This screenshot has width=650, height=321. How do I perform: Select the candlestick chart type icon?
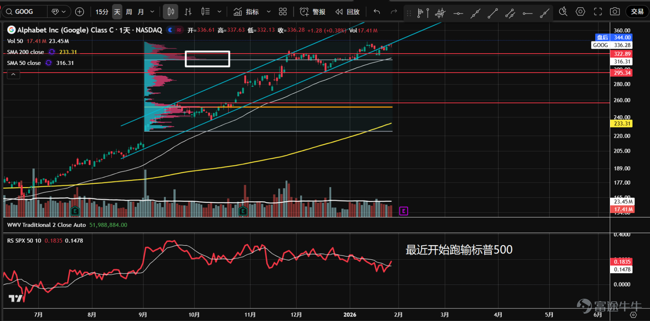tap(171, 12)
